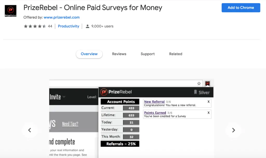Switch to the Reviews tab
The height and width of the screenshot is (158, 266).
click(119, 54)
